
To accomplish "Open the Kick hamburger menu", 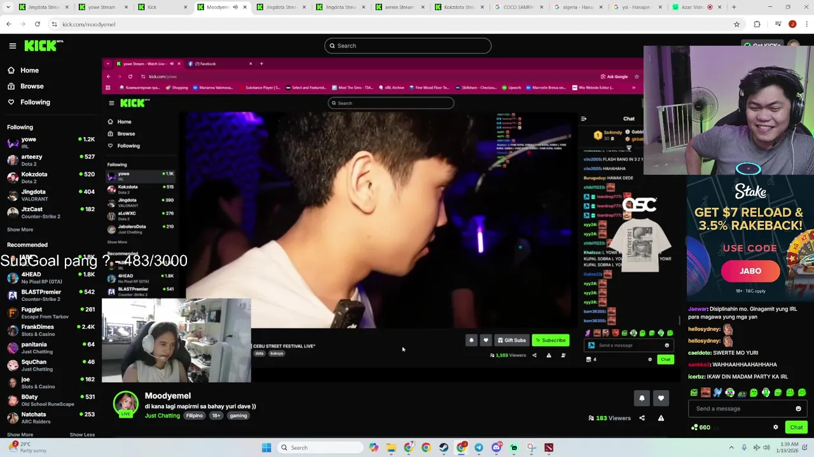I will [12, 46].
